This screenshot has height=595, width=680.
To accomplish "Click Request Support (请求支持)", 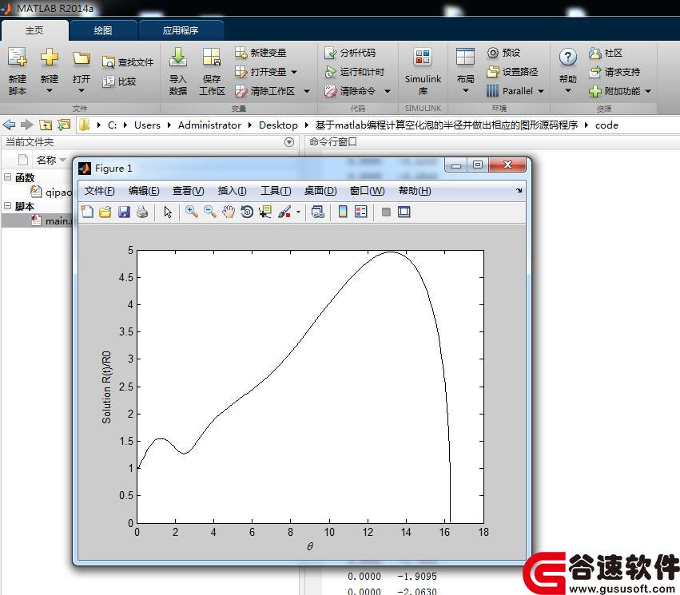I will [x=614, y=72].
